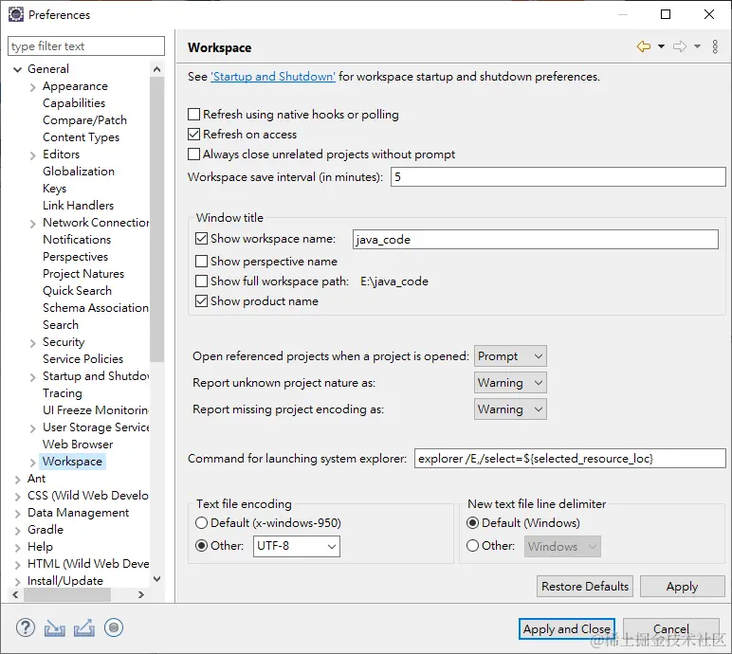Click the Restore Defaults button
The width and height of the screenshot is (732, 654).
(585, 587)
